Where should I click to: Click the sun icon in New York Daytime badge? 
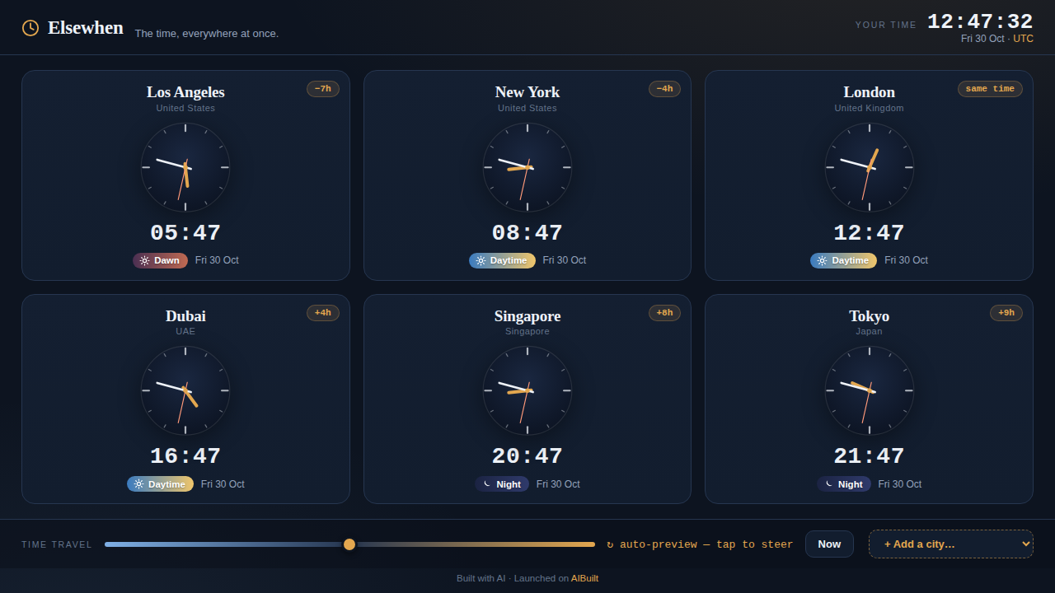point(481,260)
